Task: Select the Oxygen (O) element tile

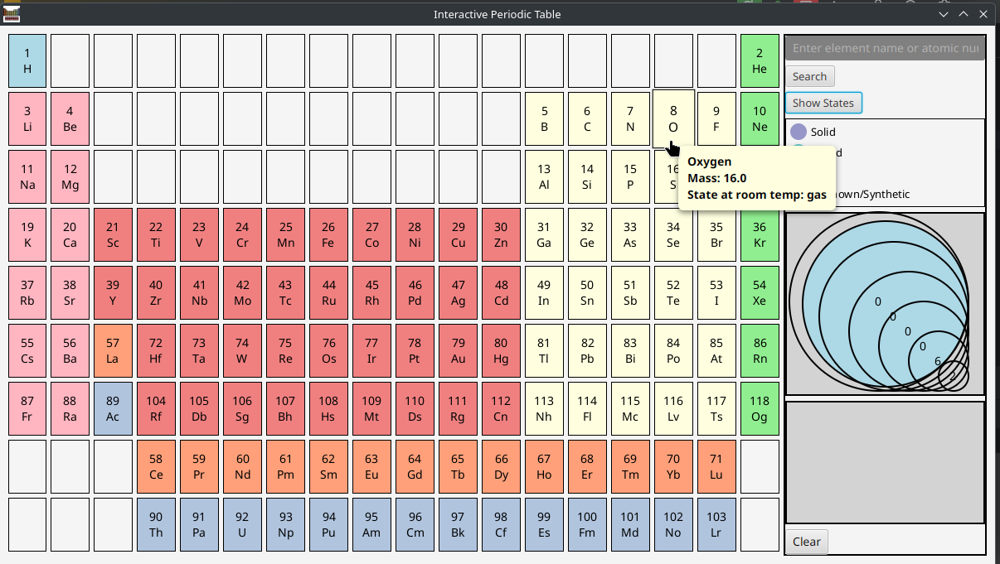Action: click(673, 118)
